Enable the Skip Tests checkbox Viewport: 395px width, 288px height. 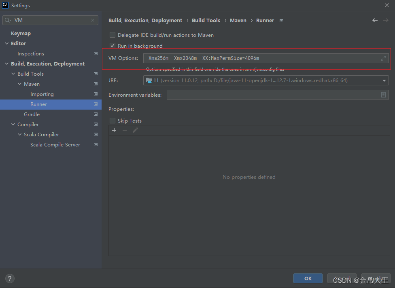pos(113,121)
